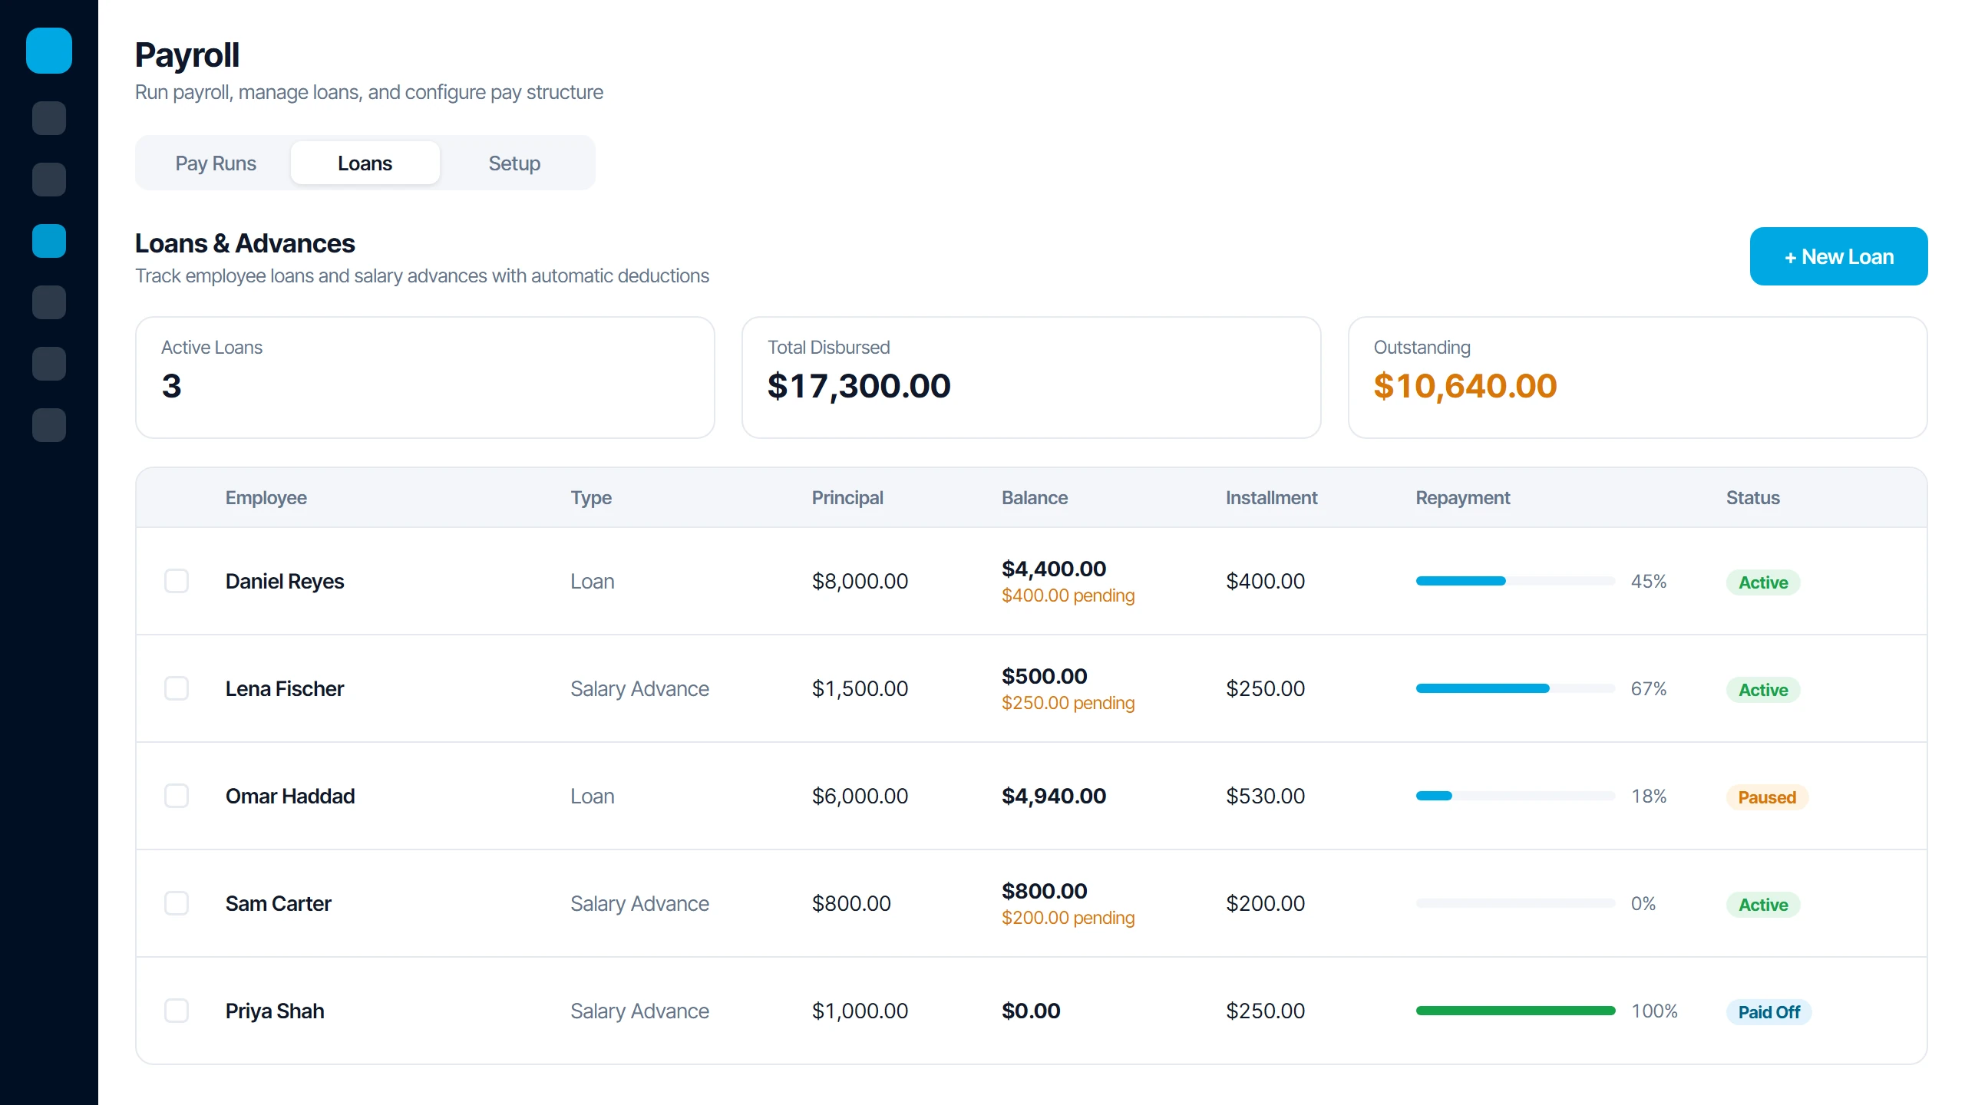The height and width of the screenshot is (1105, 1965).
Task: Open the second-to-last gray sidebar icon
Action: (x=49, y=364)
